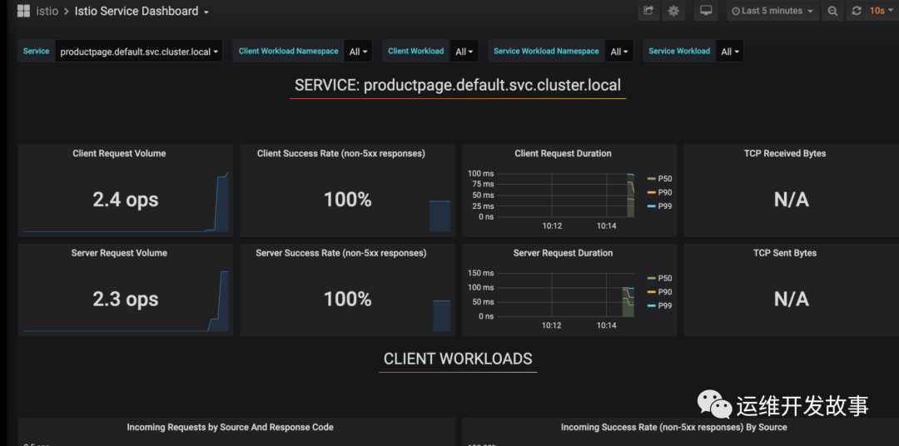Open the Service variable dropdown productpage.default.svc.cluster.local
The width and height of the screenshot is (899, 446).
click(139, 51)
